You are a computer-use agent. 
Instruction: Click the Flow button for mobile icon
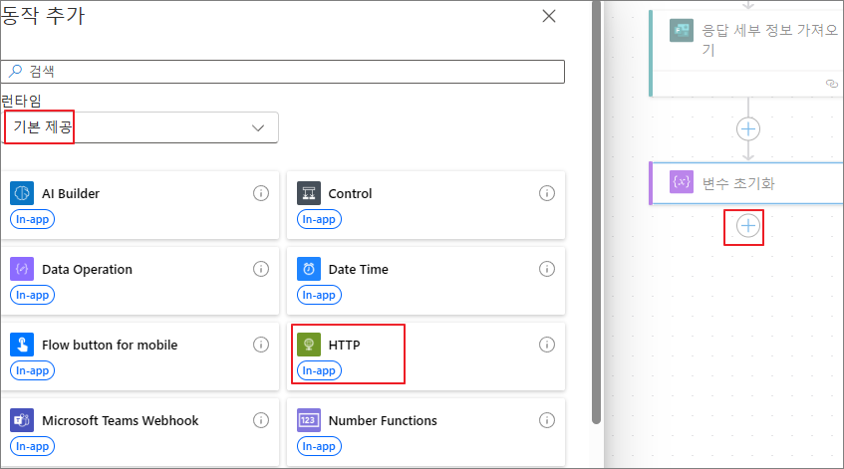click(x=22, y=345)
